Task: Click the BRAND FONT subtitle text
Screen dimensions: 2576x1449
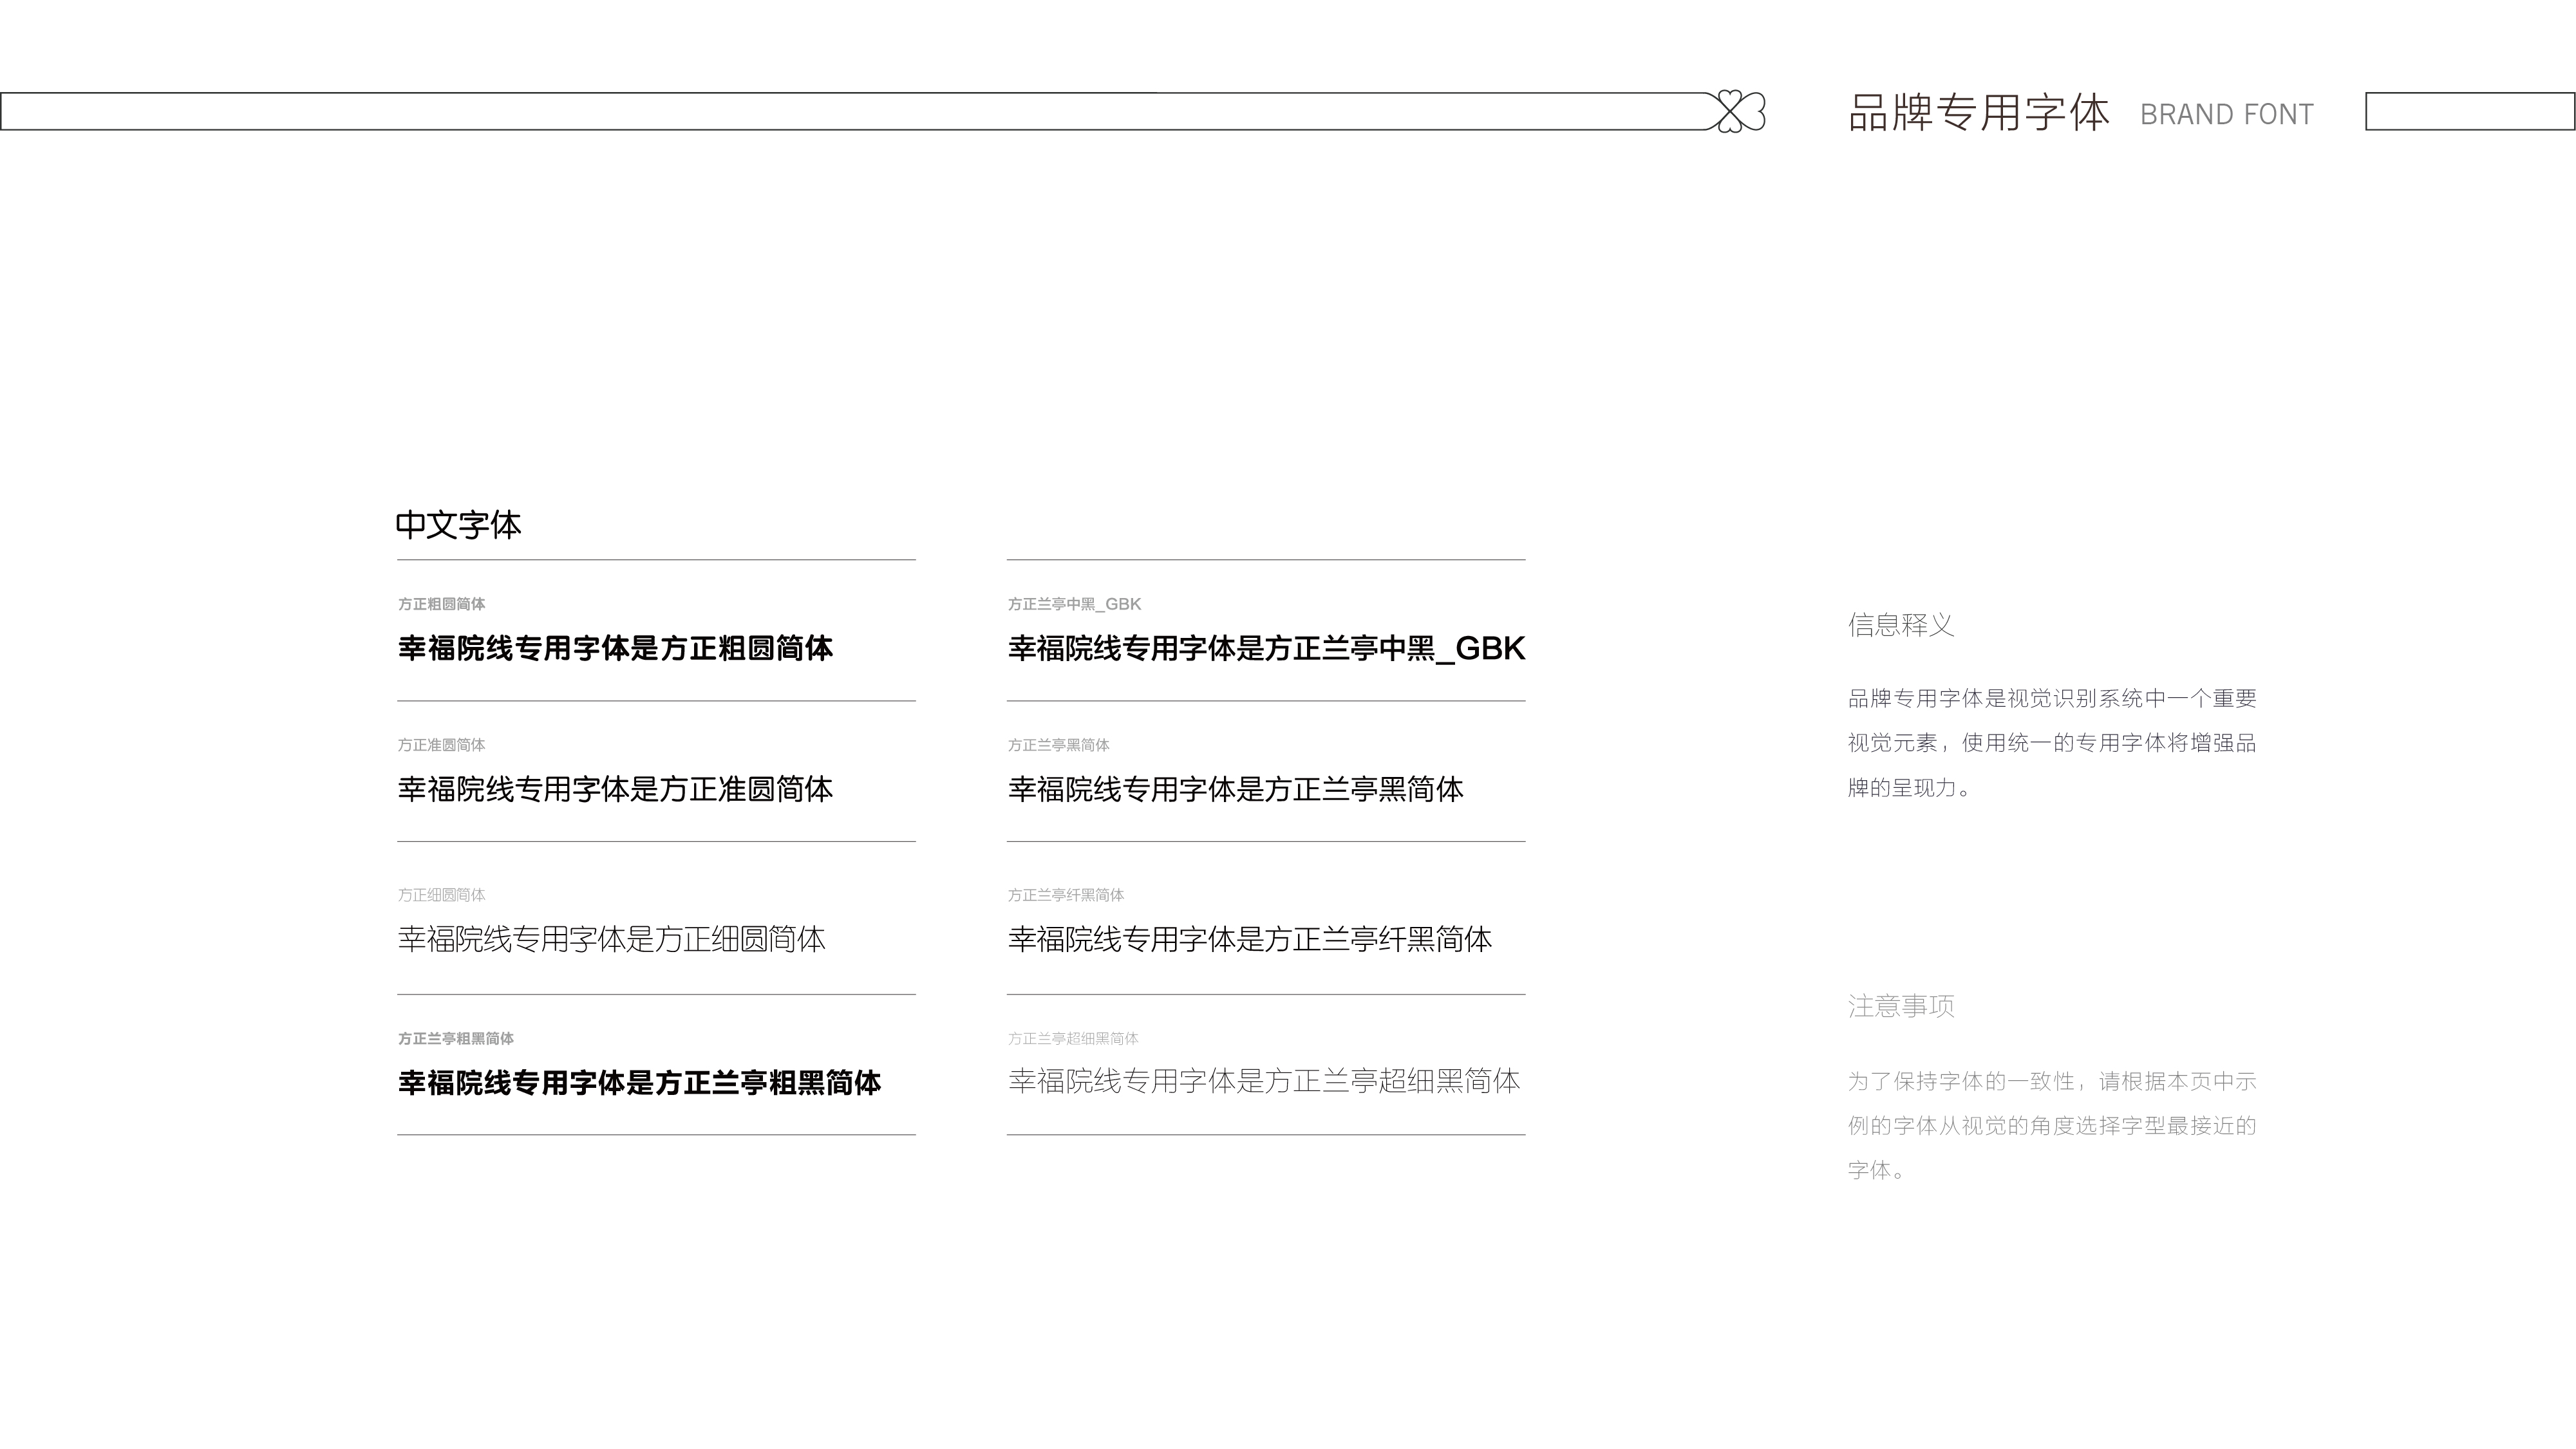Action: coord(2226,115)
